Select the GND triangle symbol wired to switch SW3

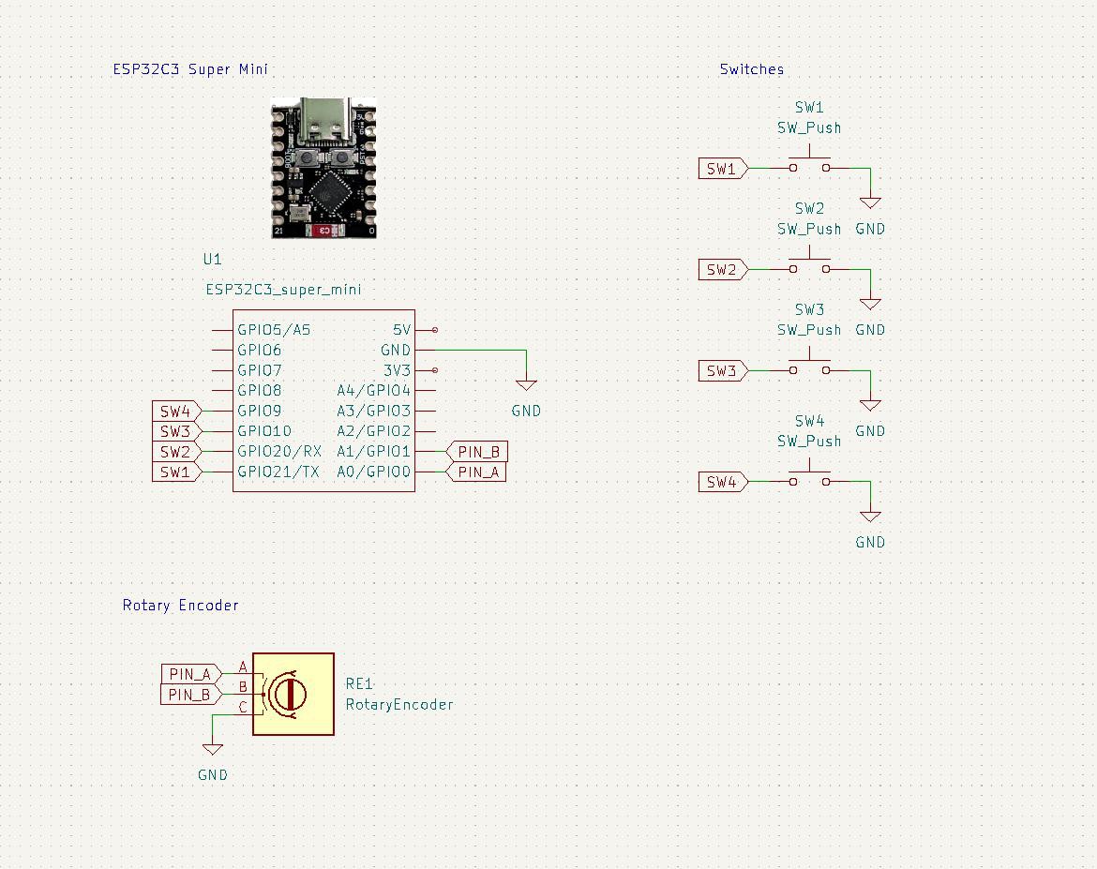coord(870,406)
